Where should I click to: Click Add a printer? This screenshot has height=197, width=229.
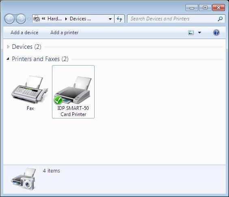click(65, 33)
